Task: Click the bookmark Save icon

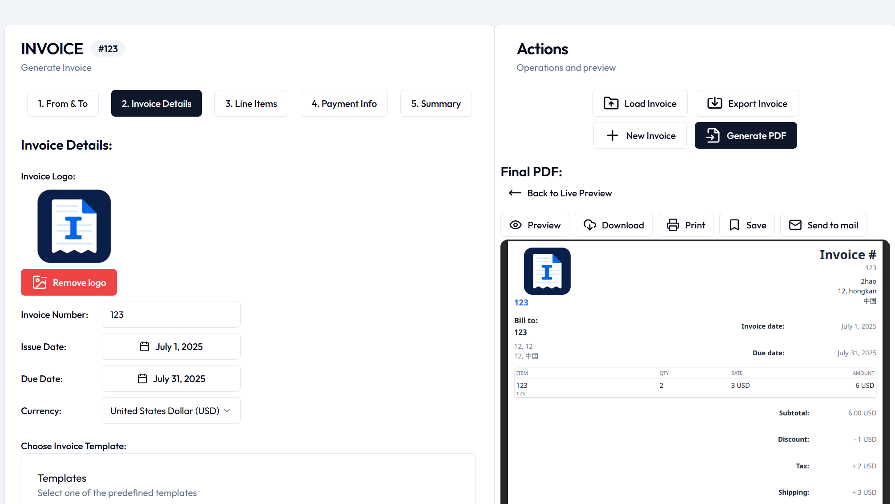Action: (x=734, y=225)
